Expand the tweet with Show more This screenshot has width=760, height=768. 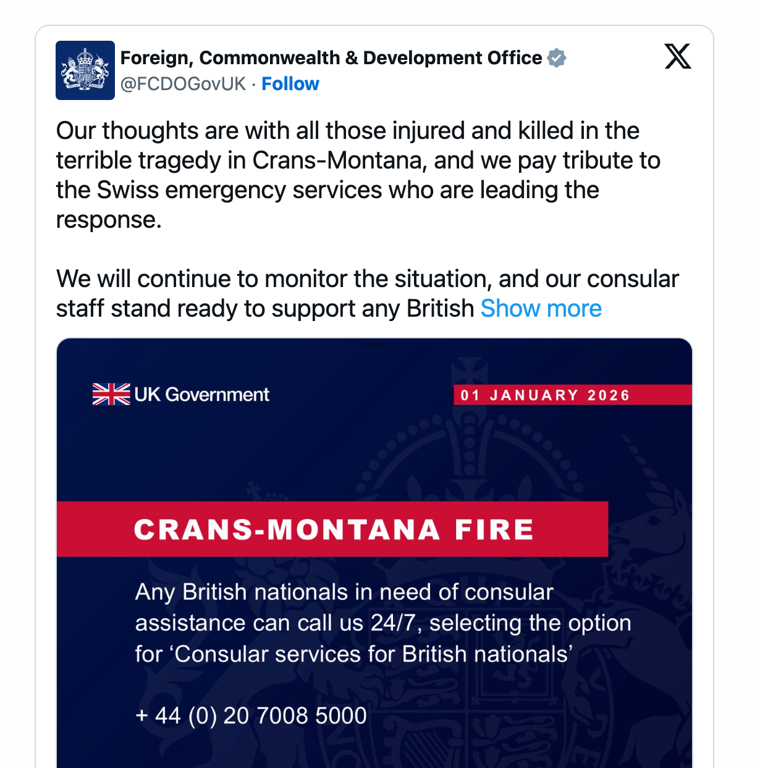coord(541,309)
